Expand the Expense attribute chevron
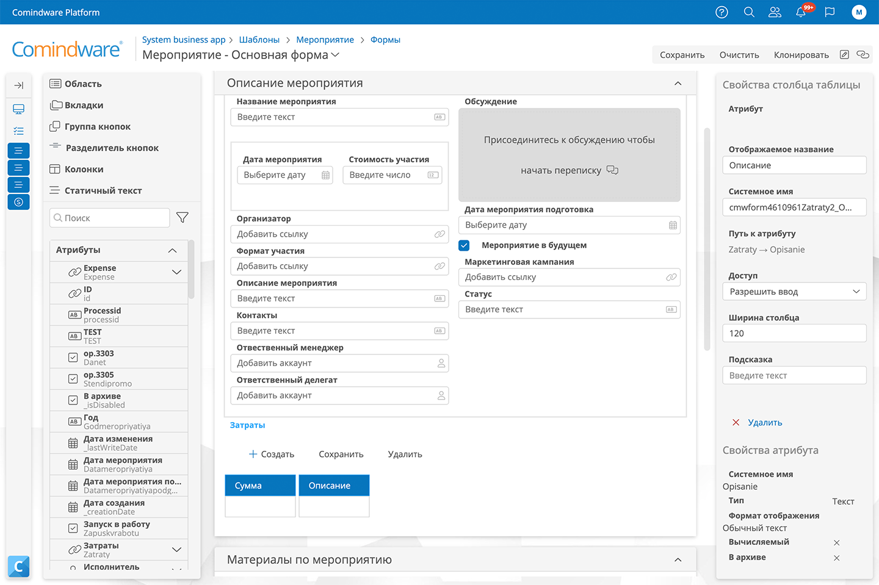This screenshot has width=879, height=585. [x=176, y=272]
